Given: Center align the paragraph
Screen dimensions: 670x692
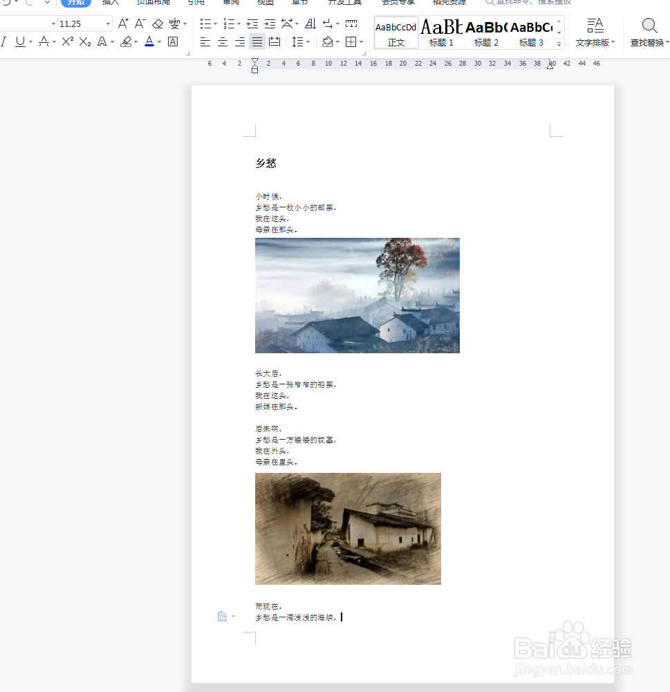Looking at the screenshot, I should tap(223, 42).
